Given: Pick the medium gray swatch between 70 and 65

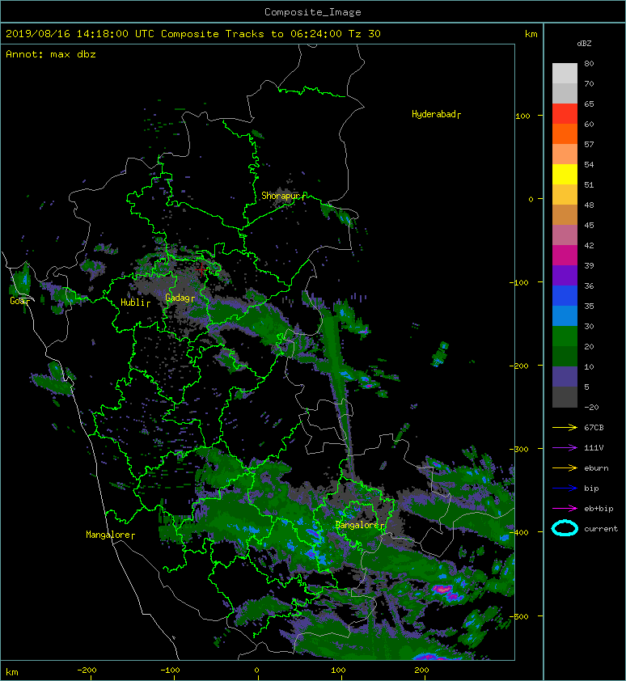Looking at the screenshot, I should pyautogui.click(x=565, y=93).
